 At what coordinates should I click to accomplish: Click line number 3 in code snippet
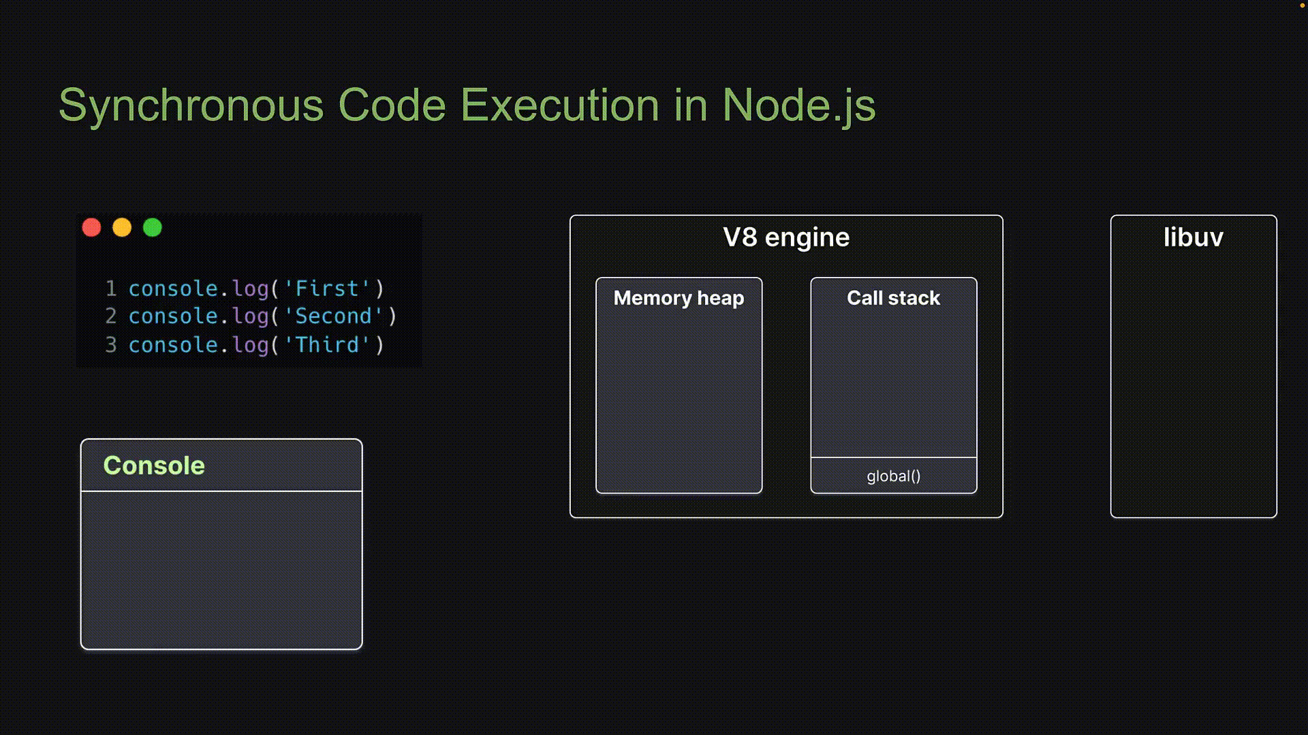(x=111, y=345)
